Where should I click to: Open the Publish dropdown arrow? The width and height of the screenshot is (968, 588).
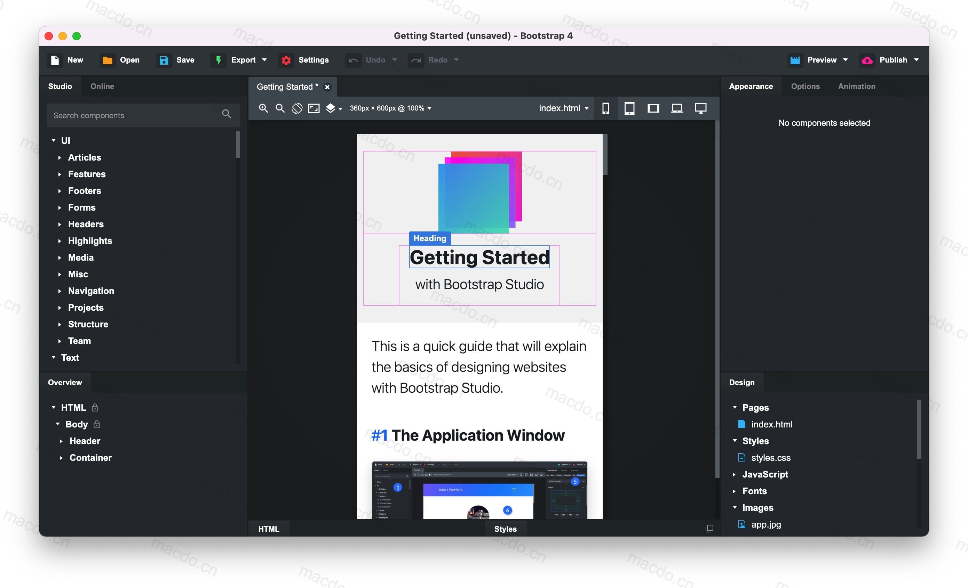[916, 60]
